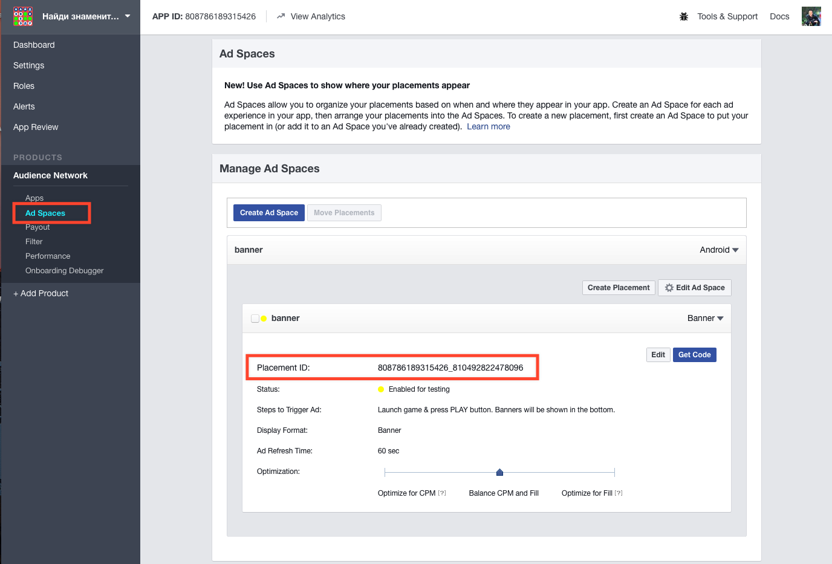Open Roles in the sidebar
This screenshot has width=832, height=564.
pyautogui.click(x=24, y=86)
